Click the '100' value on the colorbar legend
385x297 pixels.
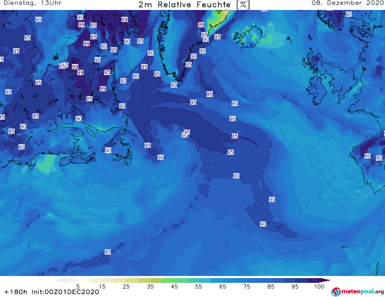coord(319,287)
